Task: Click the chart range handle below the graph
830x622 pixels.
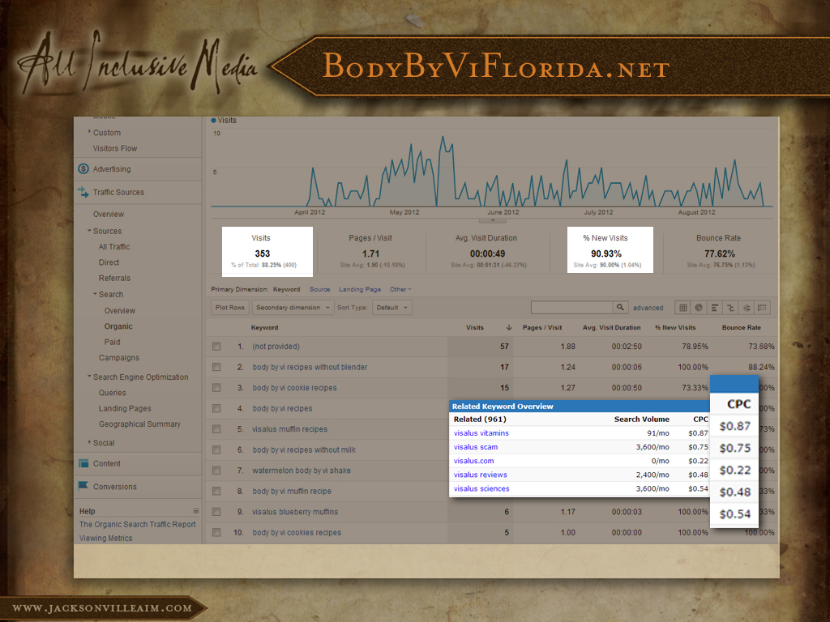Action: tap(492, 220)
